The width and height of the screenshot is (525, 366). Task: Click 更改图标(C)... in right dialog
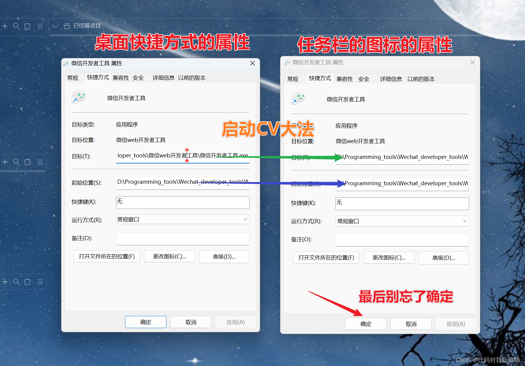point(389,257)
